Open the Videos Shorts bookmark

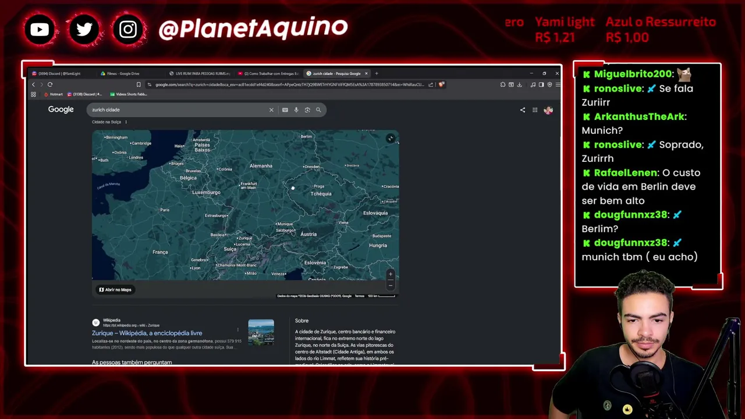(x=128, y=94)
